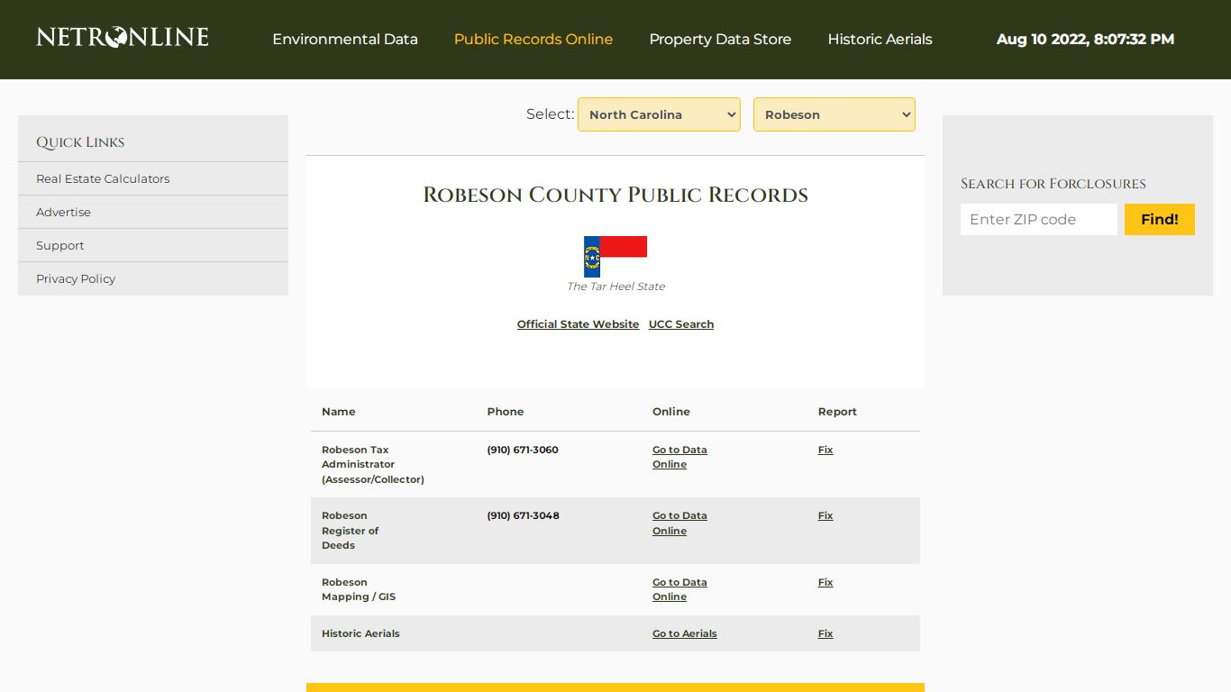Click the Name column header

point(339,412)
